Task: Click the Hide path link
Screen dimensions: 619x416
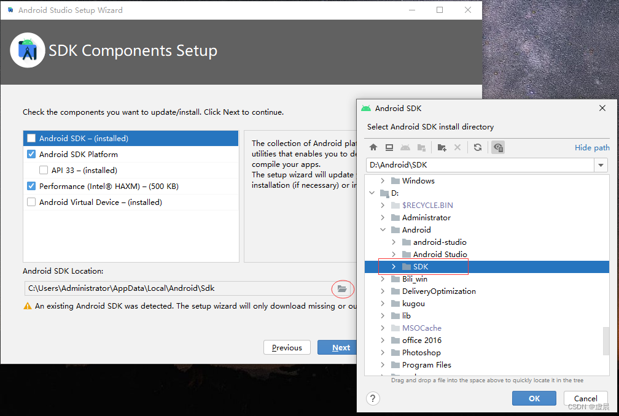Action: (x=591, y=147)
